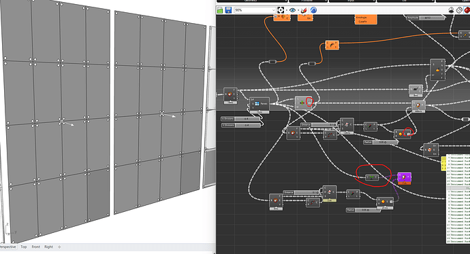
Task: Toggle the red shaded preview mode button
Action: point(467,10)
